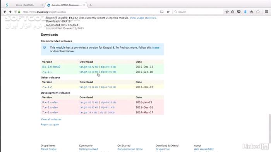Click the 2013-Dec-02 date cell
271x152 pixels.
pyautogui.click(x=144, y=87)
